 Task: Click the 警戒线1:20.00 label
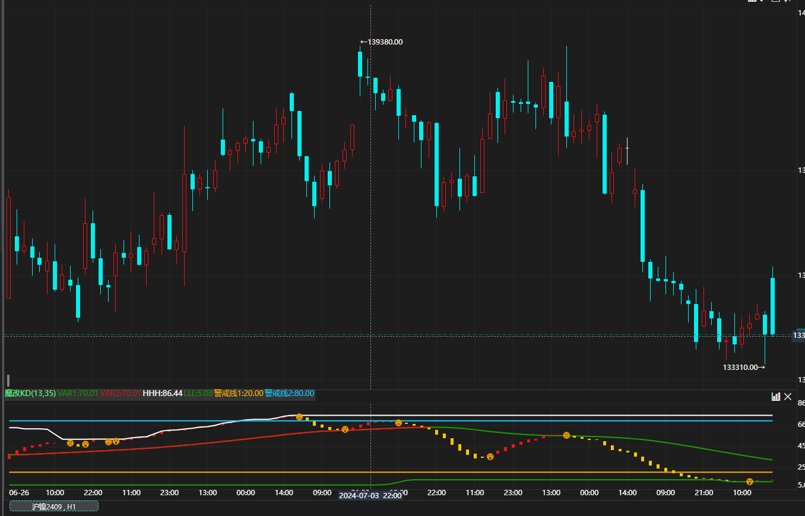[239, 393]
